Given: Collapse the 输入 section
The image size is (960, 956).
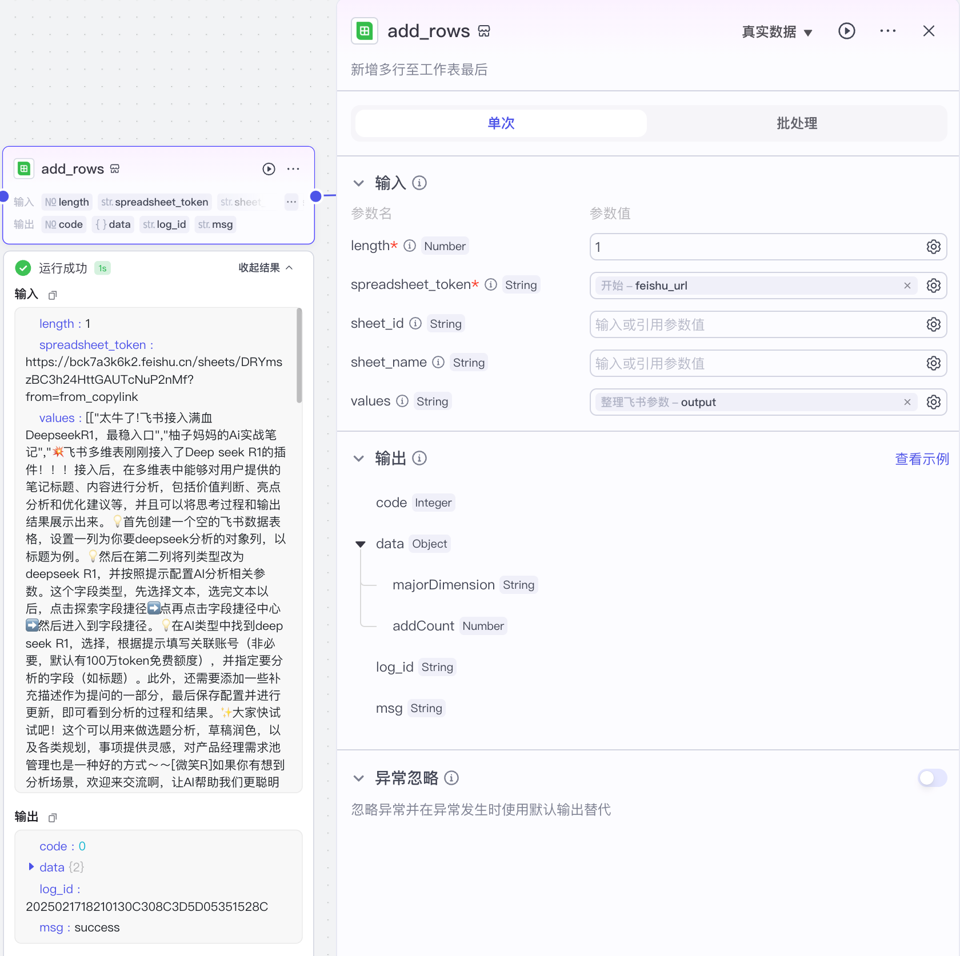Looking at the screenshot, I should pos(359,183).
